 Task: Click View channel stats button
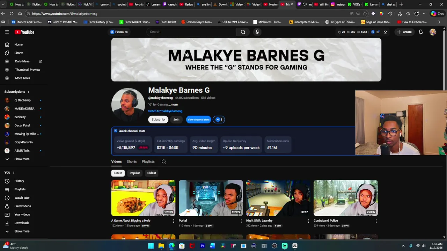coord(198,120)
